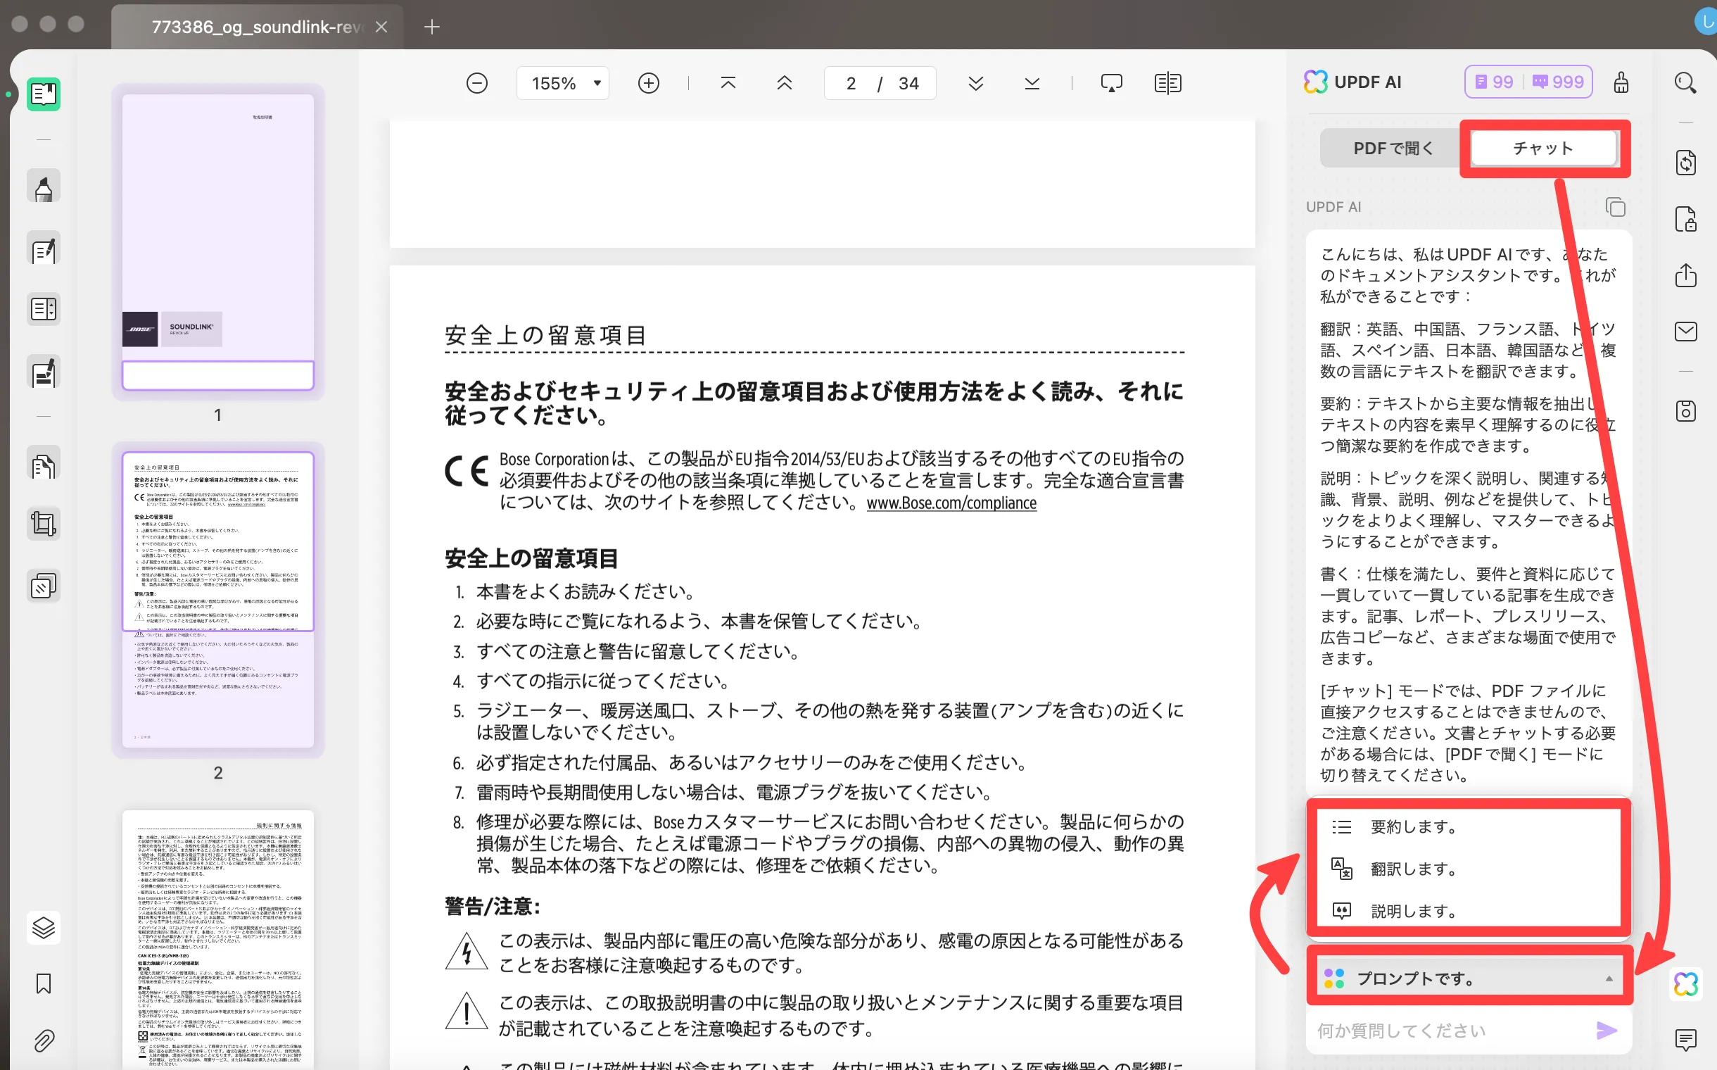
Task: Close the soundlink document tab
Action: pyautogui.click(x=381, y=27)
